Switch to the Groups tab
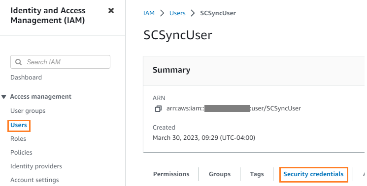 tap(220, 174)
